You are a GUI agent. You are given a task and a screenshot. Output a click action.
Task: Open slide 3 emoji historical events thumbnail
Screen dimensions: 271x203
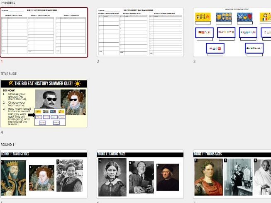point(232,32)
